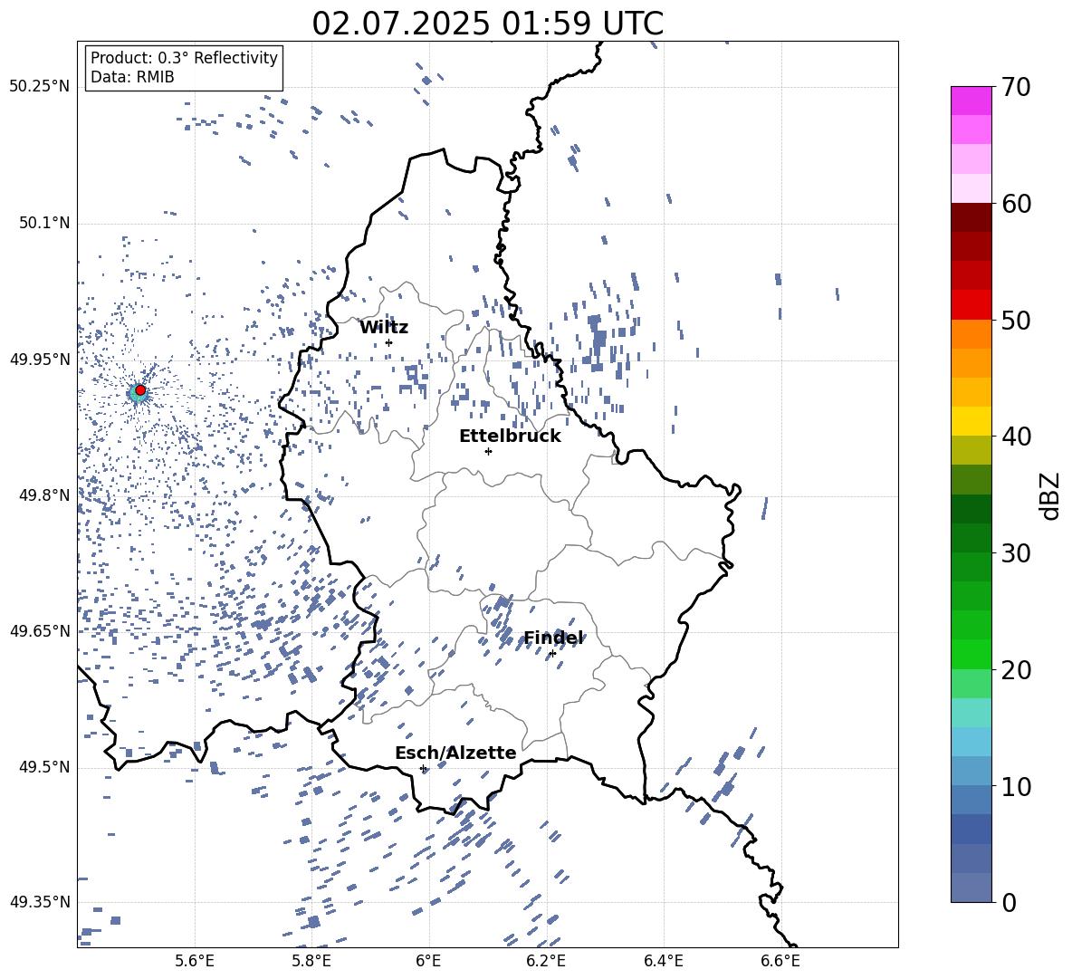Click the Ettelbruck cross marker
Viewport: 1072px width, 979px height.
(488, 451)
